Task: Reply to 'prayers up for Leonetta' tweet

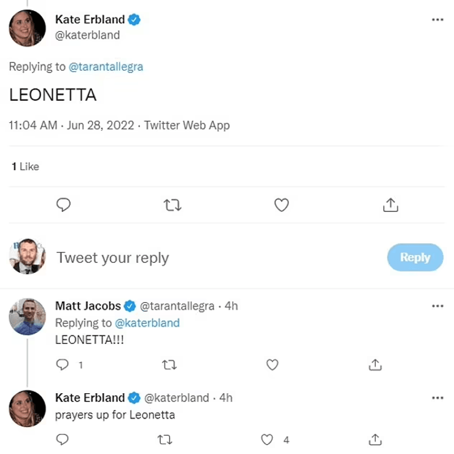Action: 63,439
